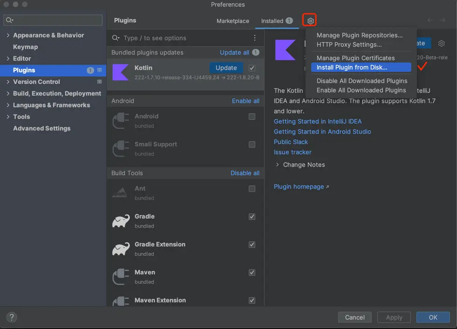The width and height of the screenshot is (457, 329).
Task: Uncheck the Kotlin plugin checkbox
Action: click(252, 68)
